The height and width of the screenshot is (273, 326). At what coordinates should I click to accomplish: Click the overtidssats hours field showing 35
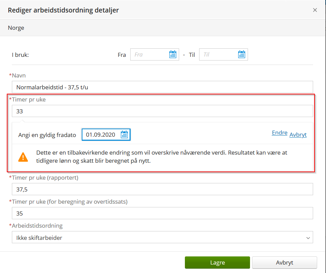tap(162, 213)
